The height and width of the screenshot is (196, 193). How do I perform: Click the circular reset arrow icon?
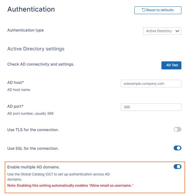coord(143,10)
